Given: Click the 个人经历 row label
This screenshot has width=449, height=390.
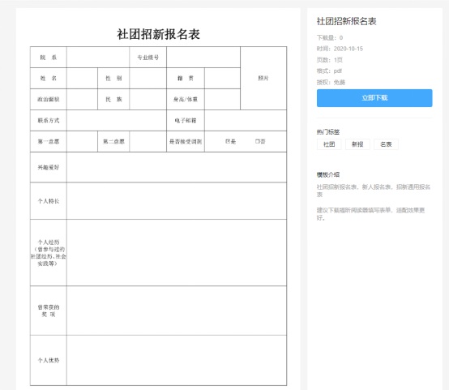Looking at the screenshot, I should pos(49,253).
